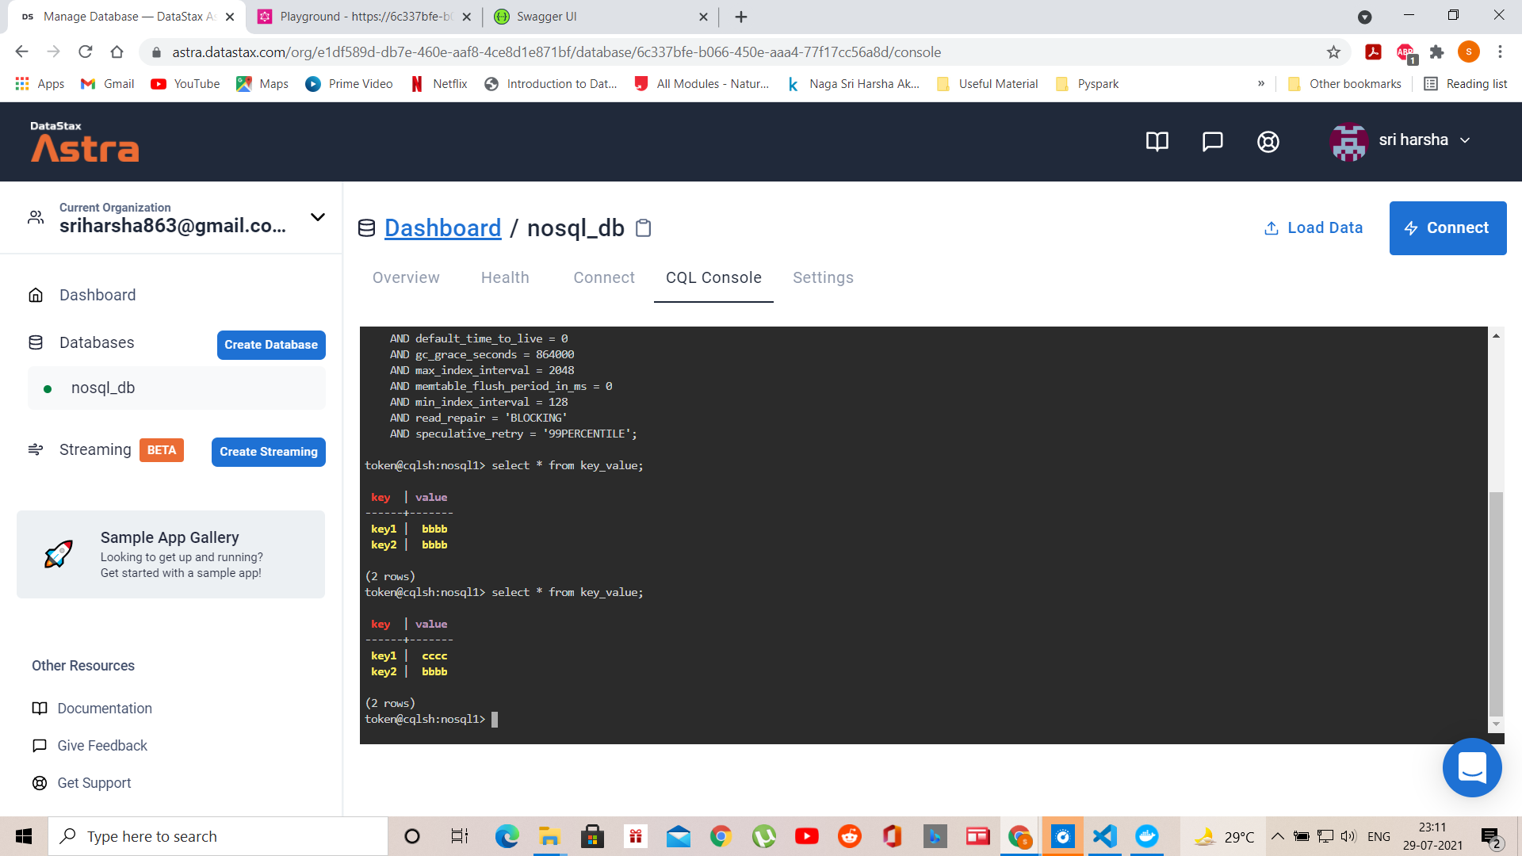Click the Create Database button

pos(270,345)
